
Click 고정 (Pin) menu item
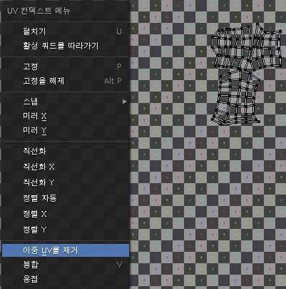[66, 67]
